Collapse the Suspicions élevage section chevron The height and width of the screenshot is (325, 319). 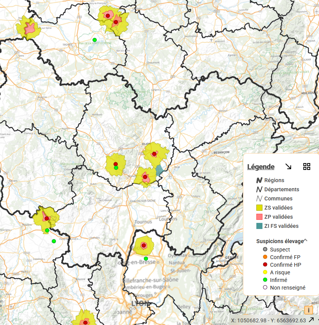tap(305, 241)
